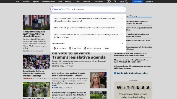
Task: Focus the Ask anything input field
Action: [x=97, y=9]
